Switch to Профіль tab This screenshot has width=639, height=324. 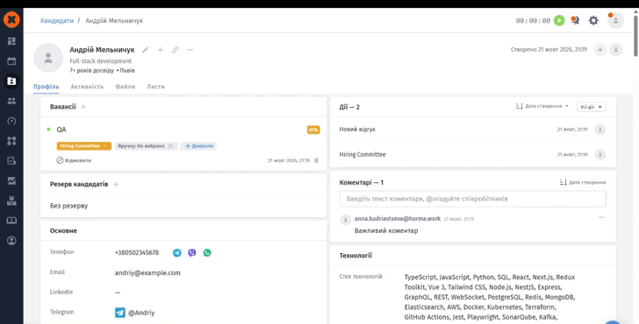point(46,87)
